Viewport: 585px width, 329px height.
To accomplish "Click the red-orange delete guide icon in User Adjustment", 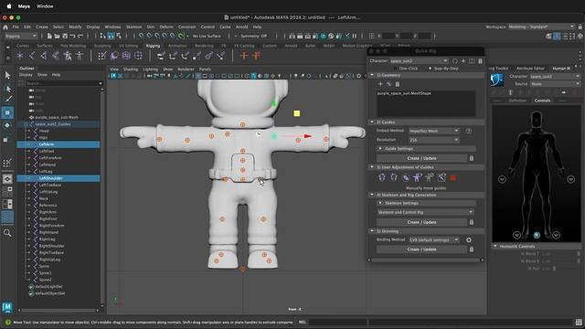I will click(453, 178).
